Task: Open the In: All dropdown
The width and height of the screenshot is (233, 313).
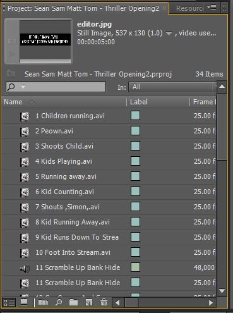Action: click(x=172, y=87)
